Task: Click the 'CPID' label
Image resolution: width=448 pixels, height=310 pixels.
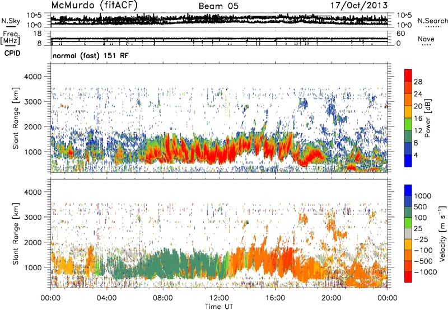Action: click(12, 53)
